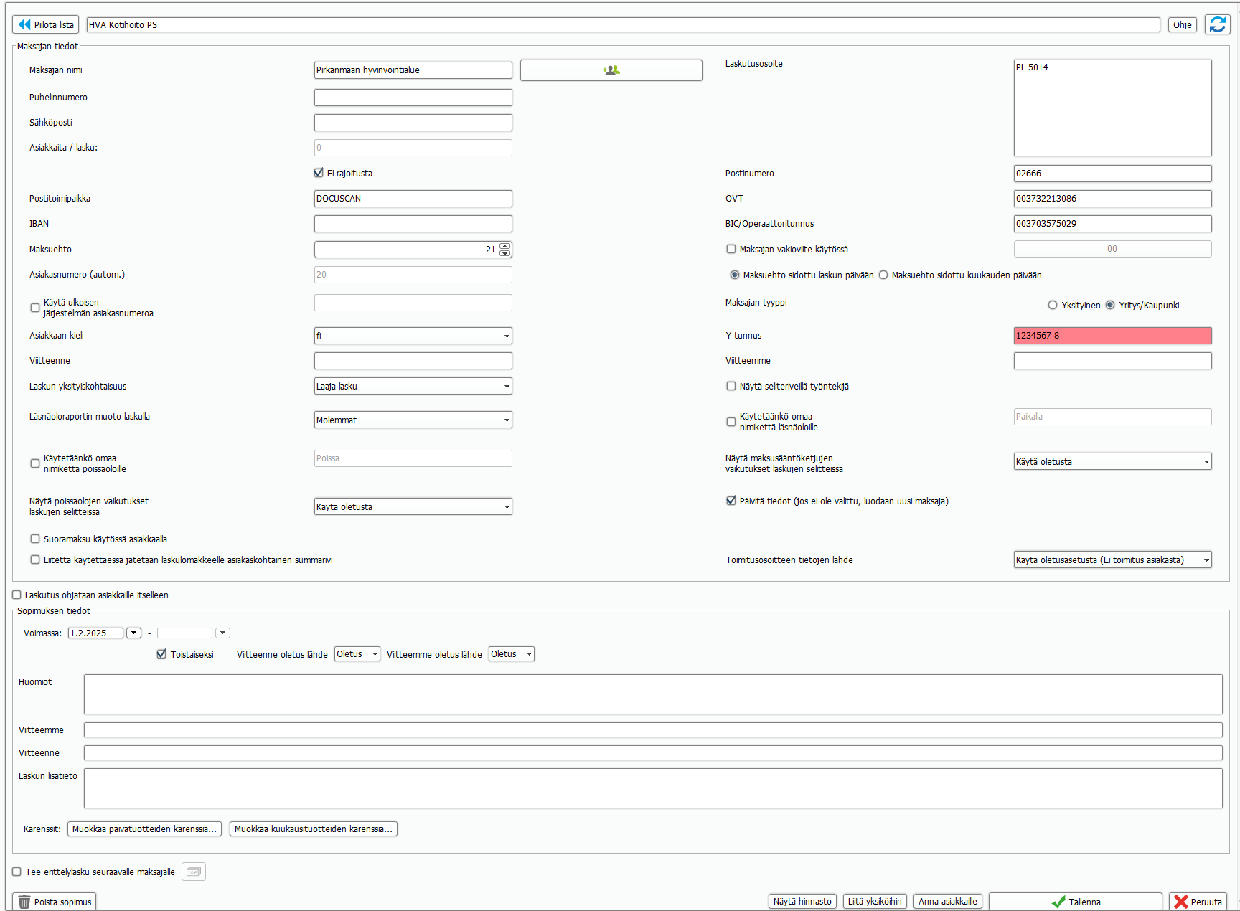Open Viitteenne oletus lähde dropdown
This screenshot has width=1240, height=911.
[x=357, y=654]
